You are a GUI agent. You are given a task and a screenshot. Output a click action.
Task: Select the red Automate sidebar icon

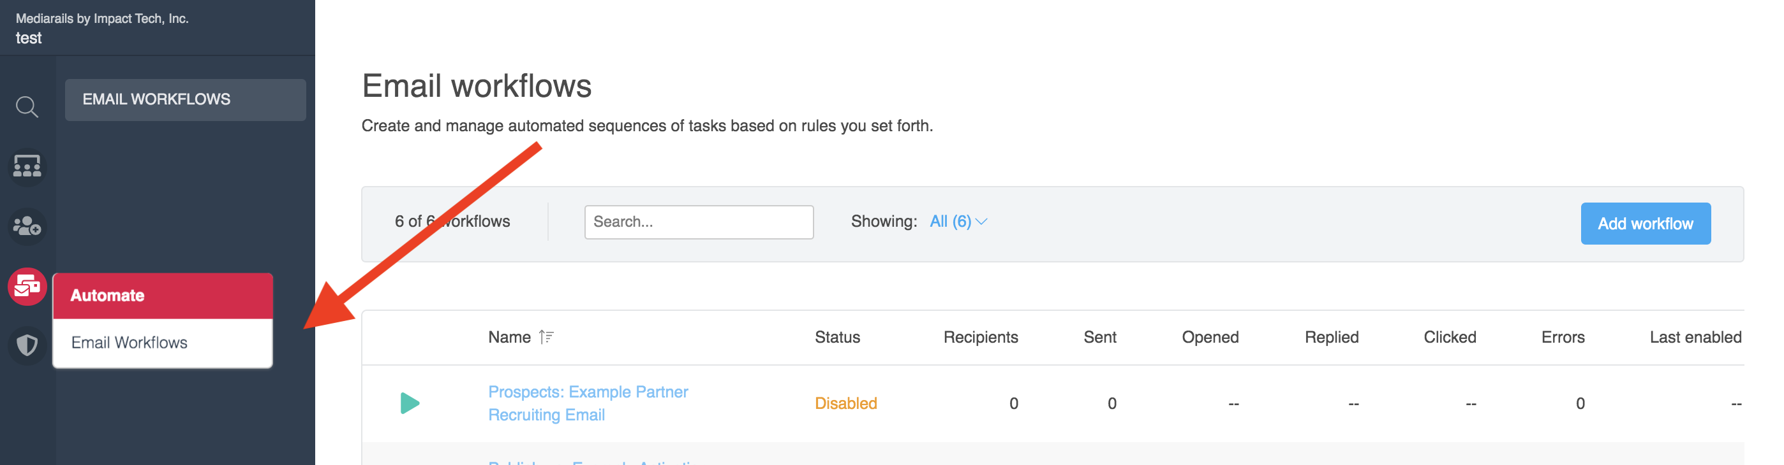tap(27, 286)
